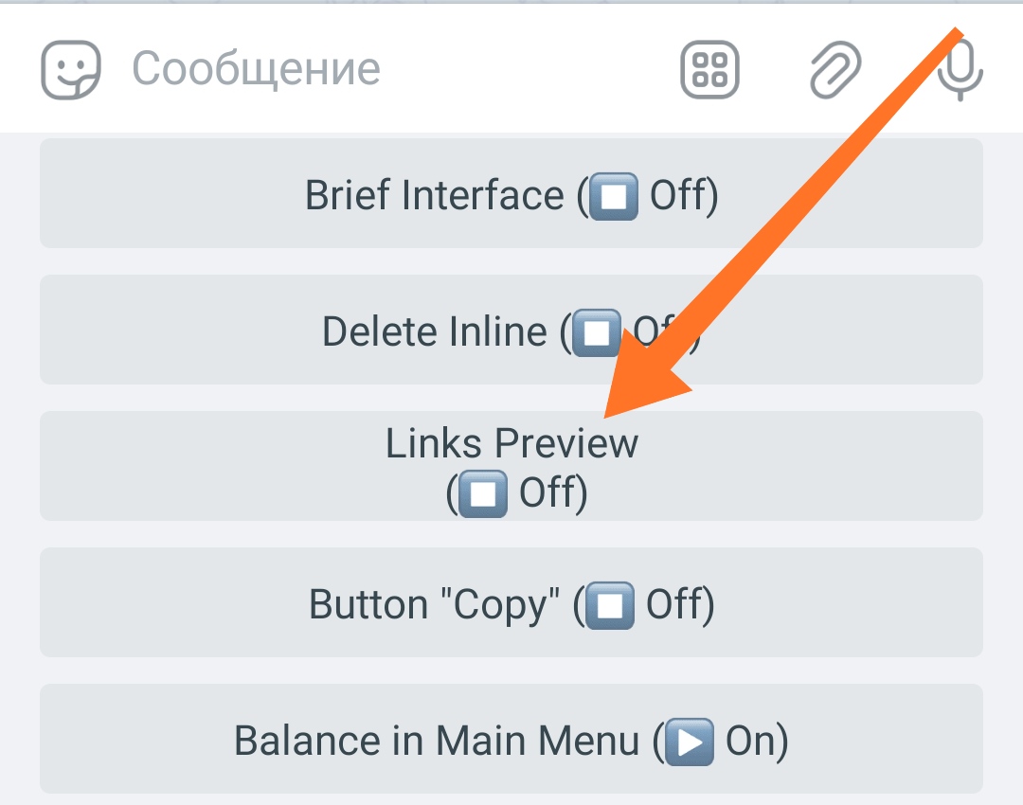Attach a file with the paperclip icon
Image resolution: width=1023 pixels, height=805 pixels.
[x=835, y=69]
